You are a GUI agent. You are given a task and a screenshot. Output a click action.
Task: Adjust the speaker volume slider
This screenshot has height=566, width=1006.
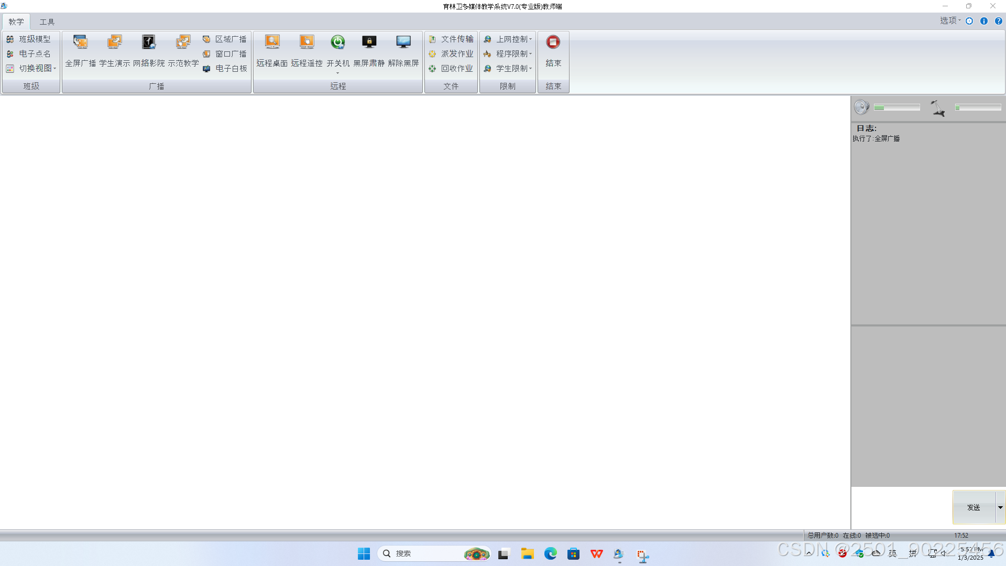click(x=896, y=107)
